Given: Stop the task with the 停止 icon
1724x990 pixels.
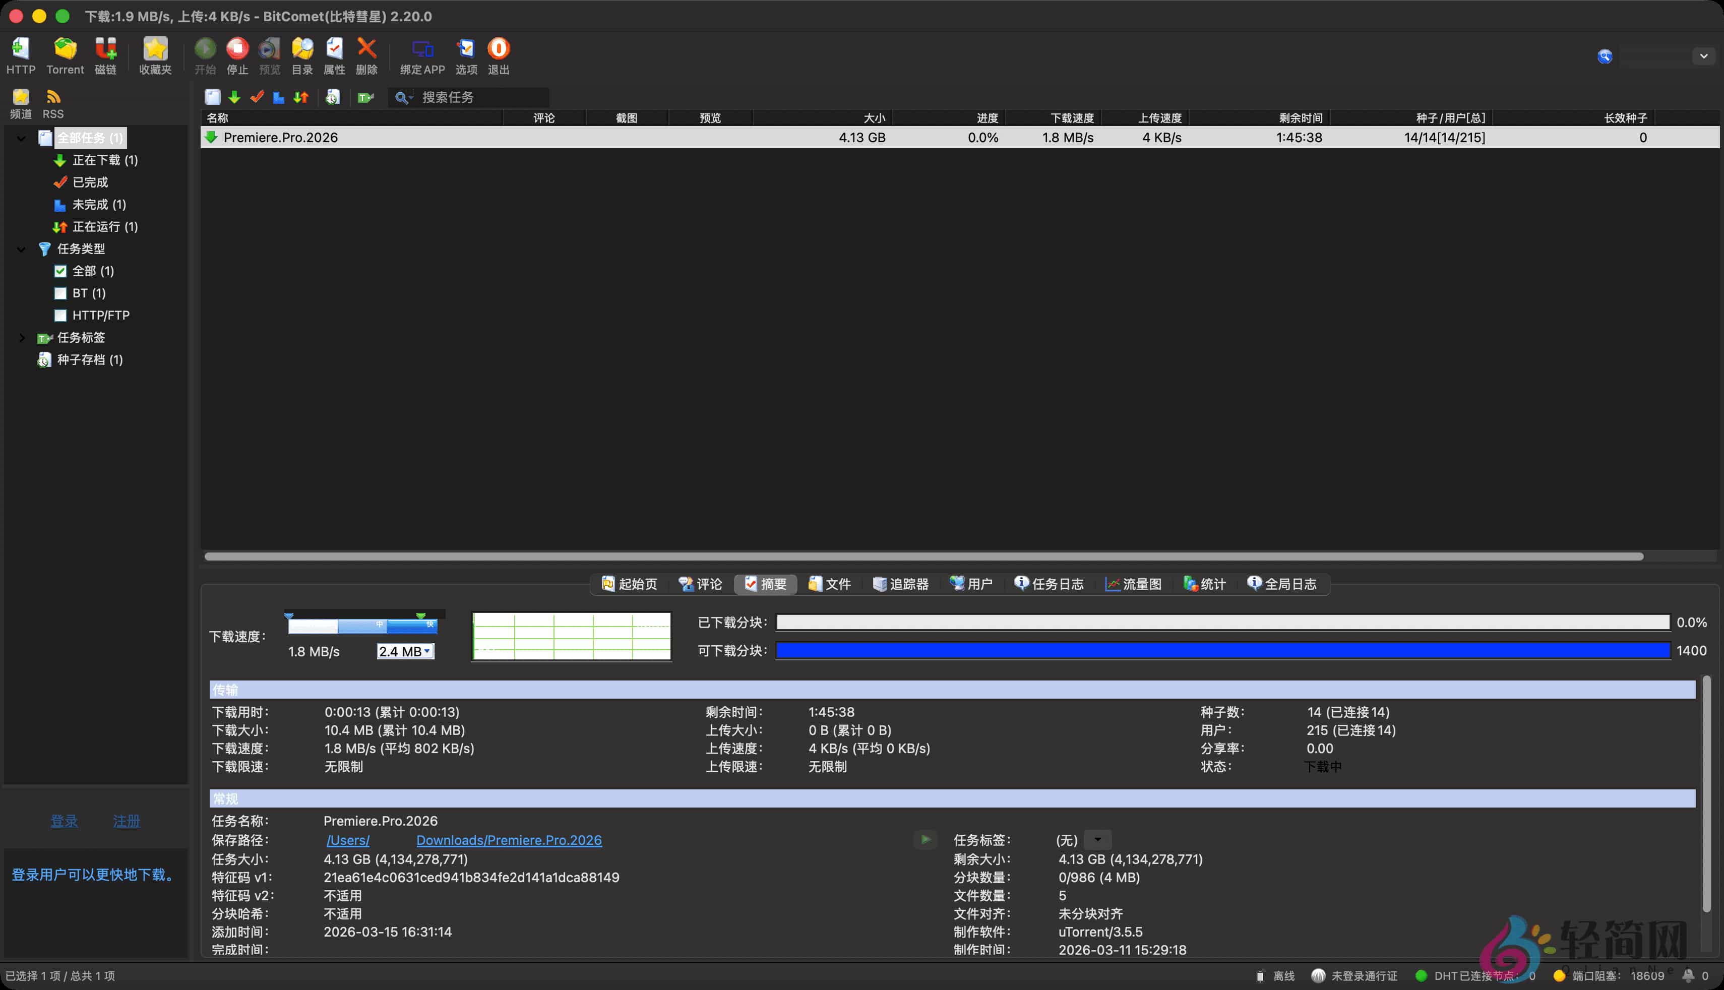Looking at the screenshot, I should (237, 49).
